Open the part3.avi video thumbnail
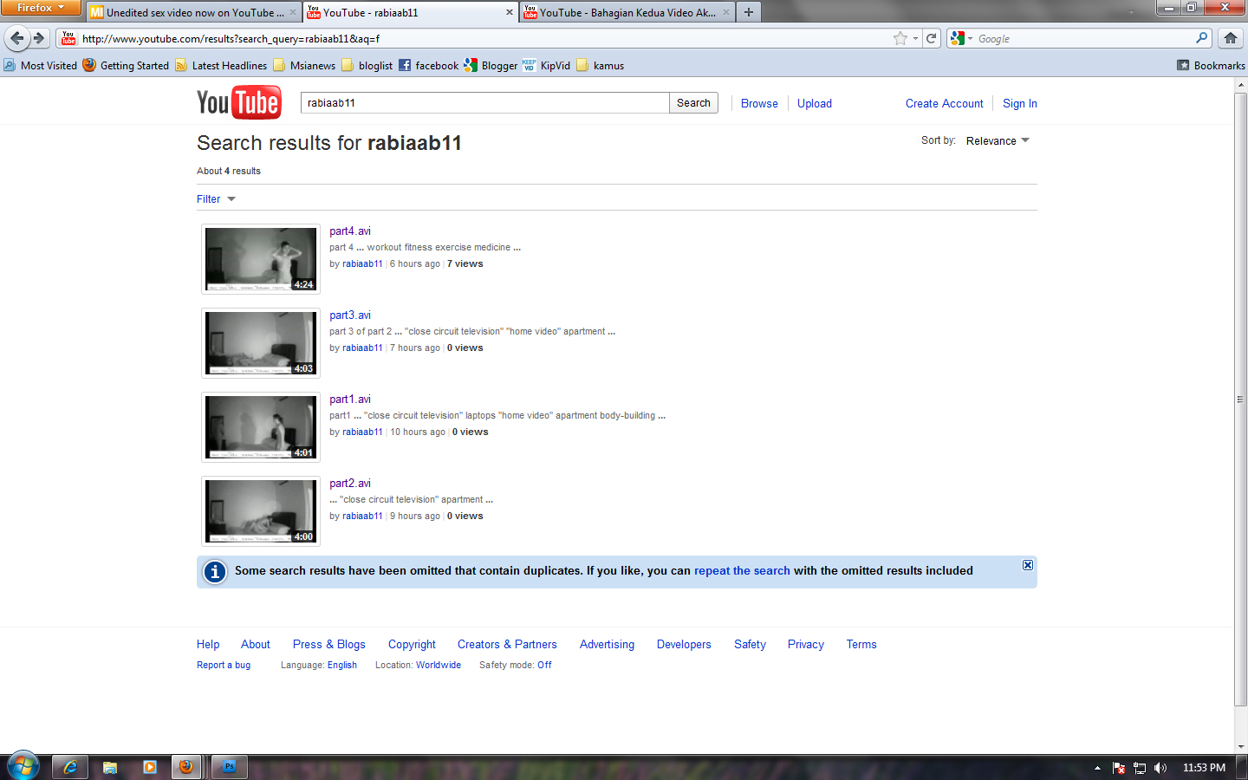 tap(261, 342)
